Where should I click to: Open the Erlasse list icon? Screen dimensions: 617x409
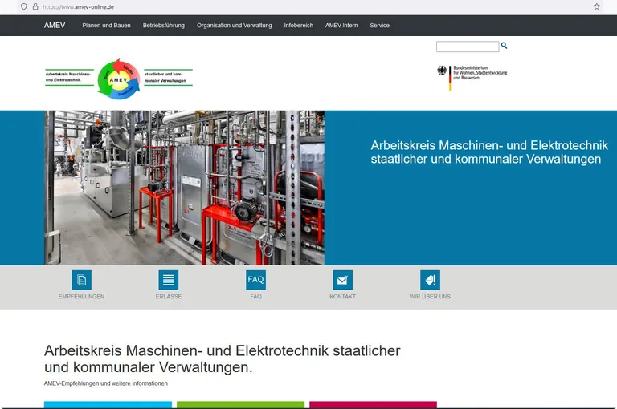click(x=169, y=280)
